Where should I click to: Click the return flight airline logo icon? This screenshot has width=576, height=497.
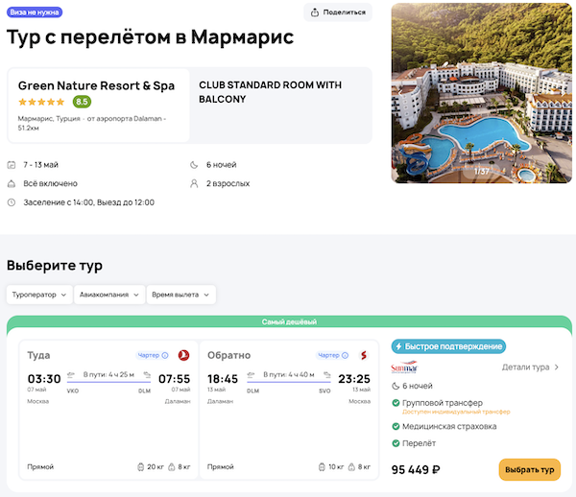tap(364, 355)
